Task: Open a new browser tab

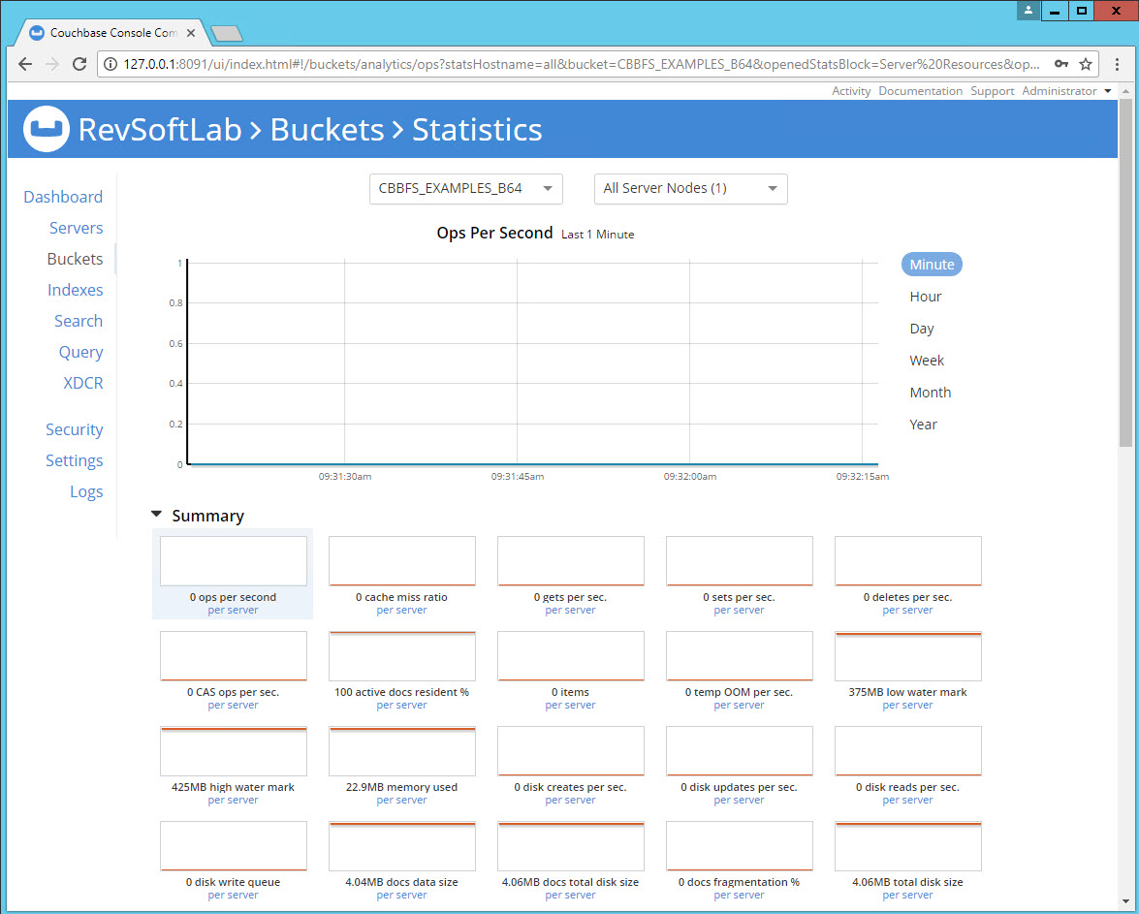Action: pyautogui.click(x=226, y=33)
